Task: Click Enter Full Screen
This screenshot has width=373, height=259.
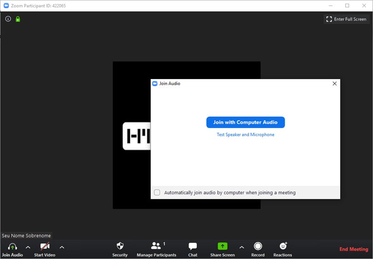Action: [346, 19]
